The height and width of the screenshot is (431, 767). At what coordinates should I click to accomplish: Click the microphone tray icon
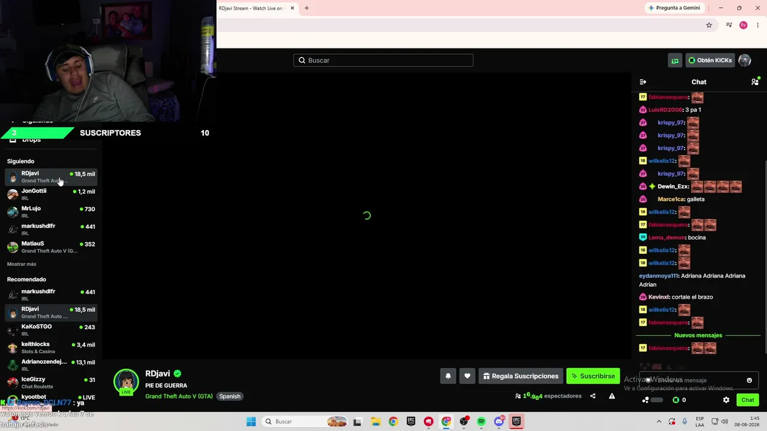coord(685,421)
